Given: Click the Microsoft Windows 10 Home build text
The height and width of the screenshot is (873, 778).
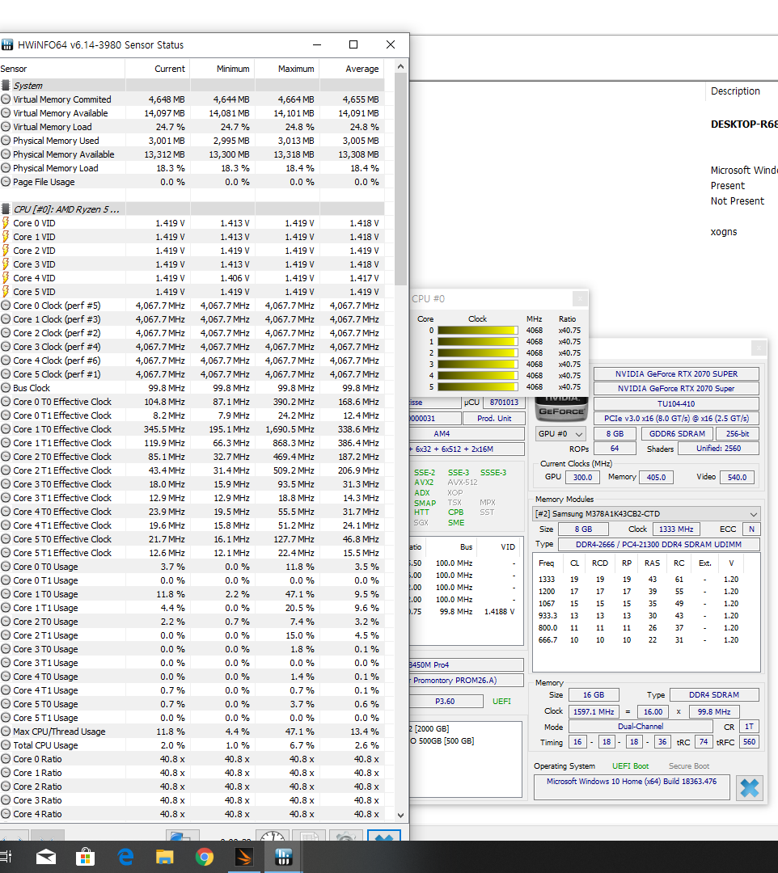Looking at the screenshot, I should [632, 782].
